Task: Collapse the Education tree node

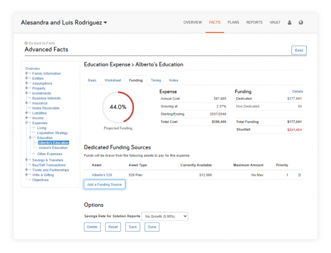Action: 30,137
